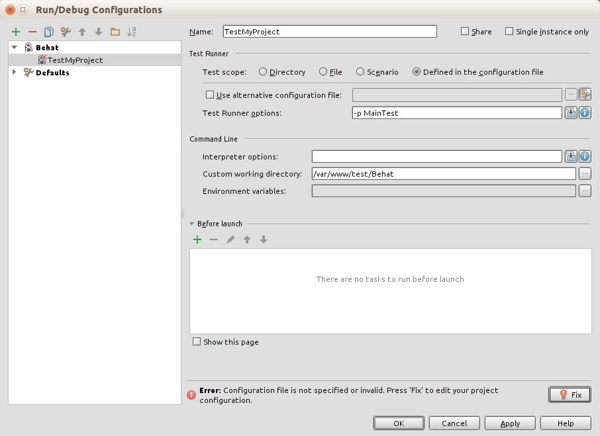Image resolution: width=600 pixels, height=436 pixels.
Task: Toggle Single instance only checkbox
Action: 509,31
